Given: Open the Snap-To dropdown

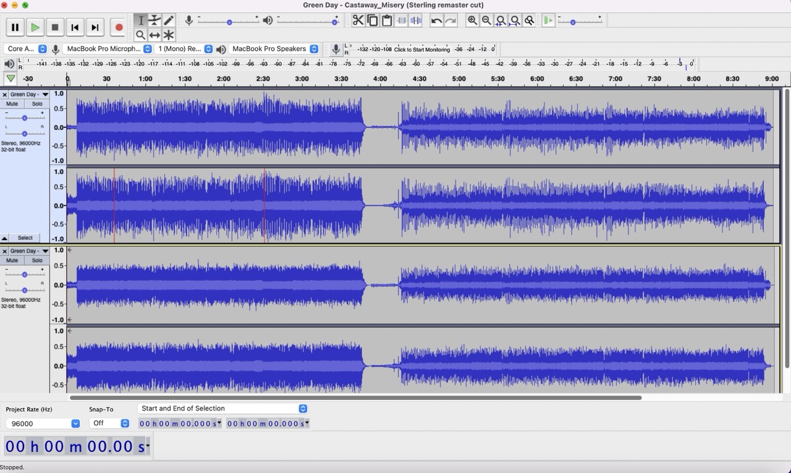Looking at the screenshot, I should click(x=109, y=424).
